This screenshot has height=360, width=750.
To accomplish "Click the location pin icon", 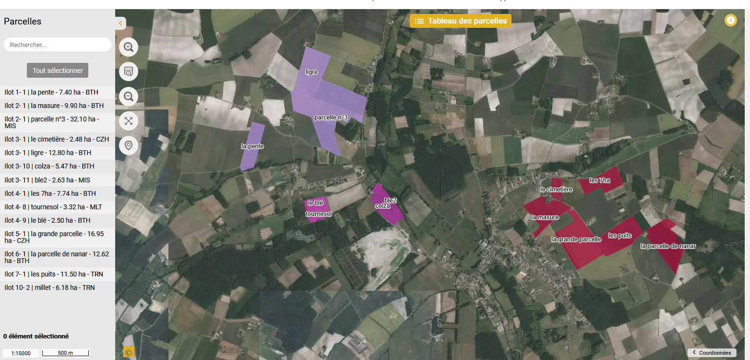I will pos(129,145).
